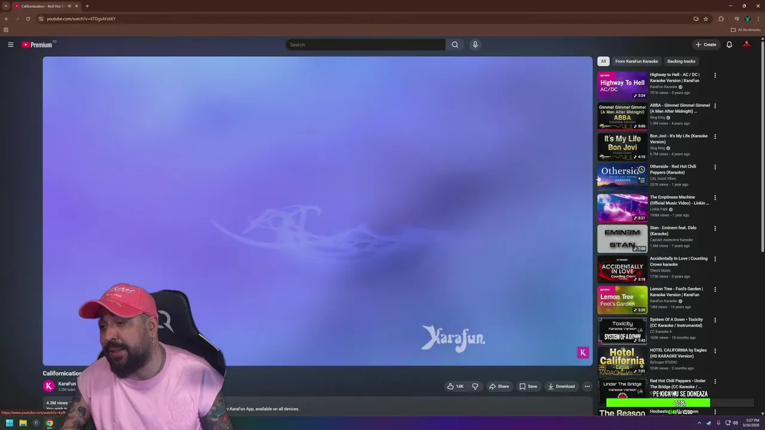Image resolution: width=765 pixels, height=430 pixels.
Task: Open Stan Eminem feat. Dido title
Action: [673, 231]
